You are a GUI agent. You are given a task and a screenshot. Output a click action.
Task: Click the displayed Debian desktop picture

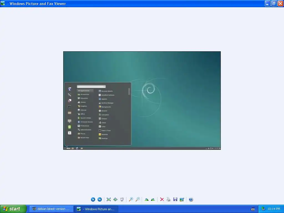pos(142,100)
